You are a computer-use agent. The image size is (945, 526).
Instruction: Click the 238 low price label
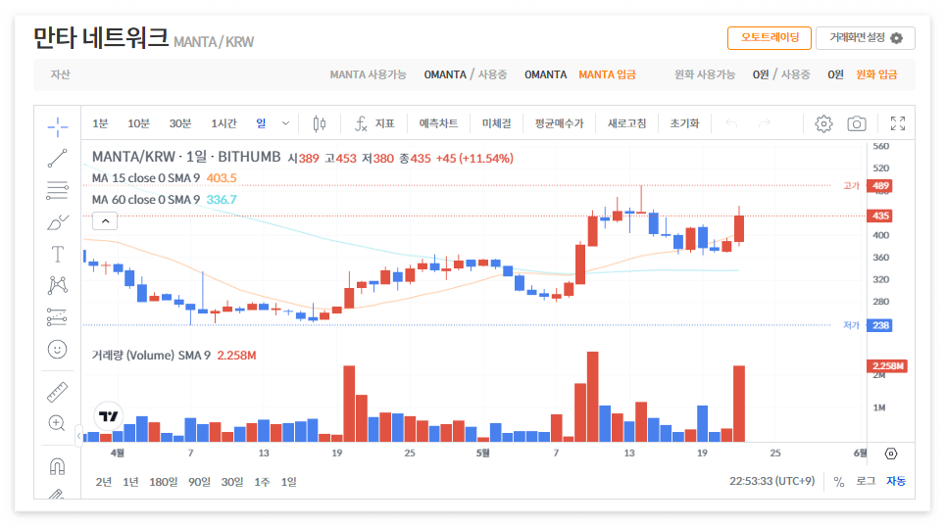pyautogui.click(x=880, y=325)
